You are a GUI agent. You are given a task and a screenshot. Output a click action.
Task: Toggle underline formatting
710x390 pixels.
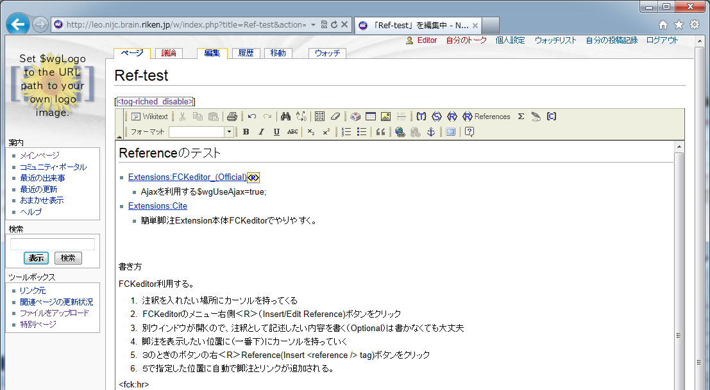click(x=276, y=132)
